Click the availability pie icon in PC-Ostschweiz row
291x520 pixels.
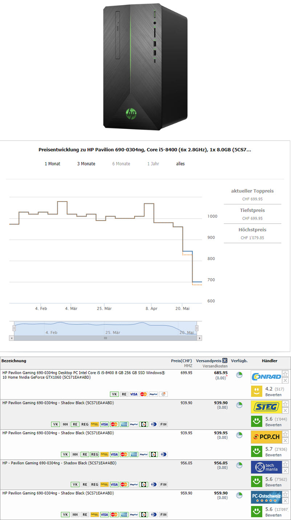click(x=239, y=495)
